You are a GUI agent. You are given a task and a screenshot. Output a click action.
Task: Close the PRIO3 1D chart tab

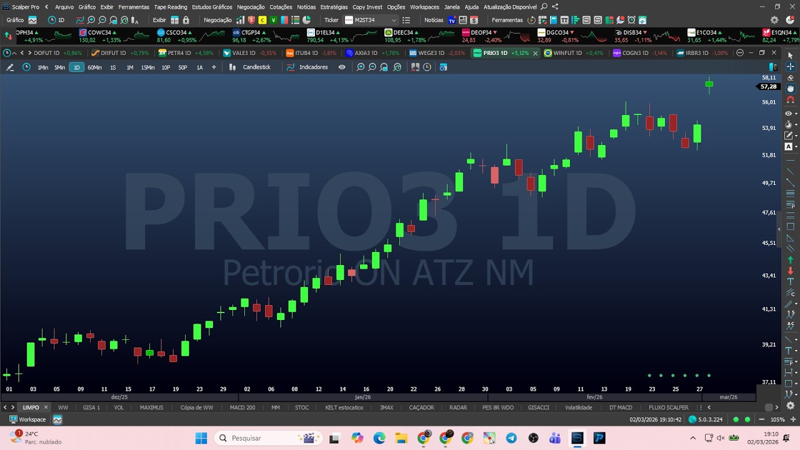pyautogui.click(x=535, y=53)
